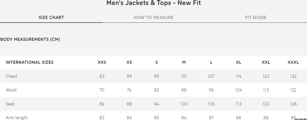The image size is (307, 120).
Task: Click the XXS size column header
Action: [102, 63]
